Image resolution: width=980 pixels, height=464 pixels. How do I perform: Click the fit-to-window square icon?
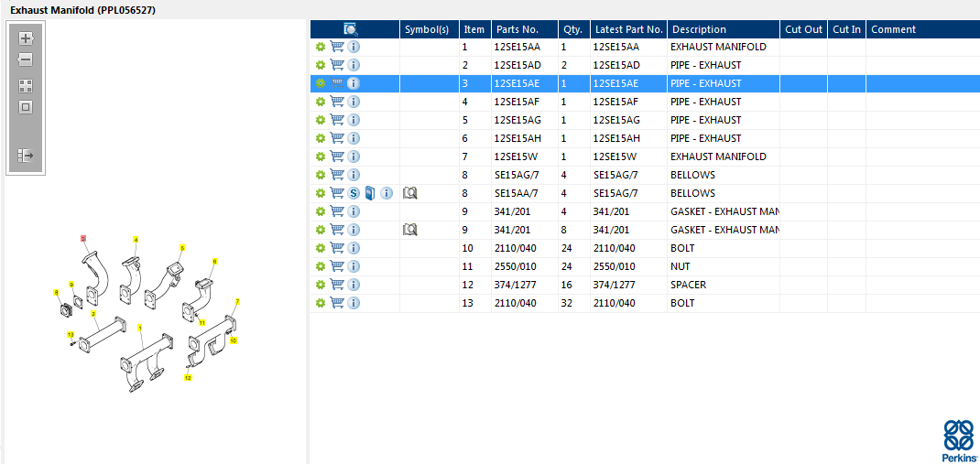pyautogui.click(x=26, y=107)
